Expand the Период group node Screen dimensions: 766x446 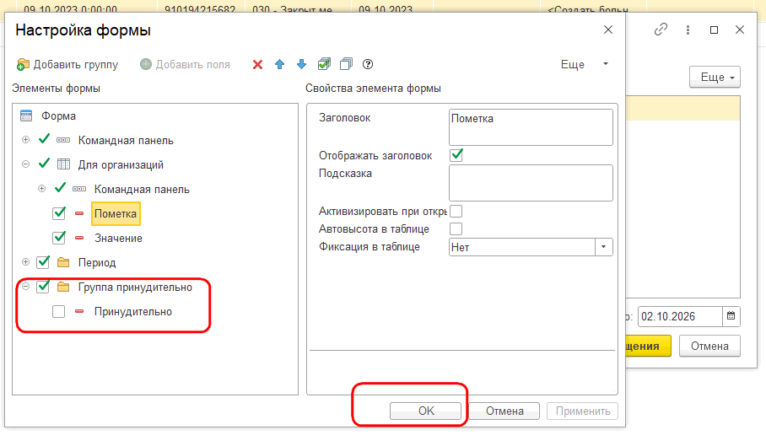tap(26, 262)
